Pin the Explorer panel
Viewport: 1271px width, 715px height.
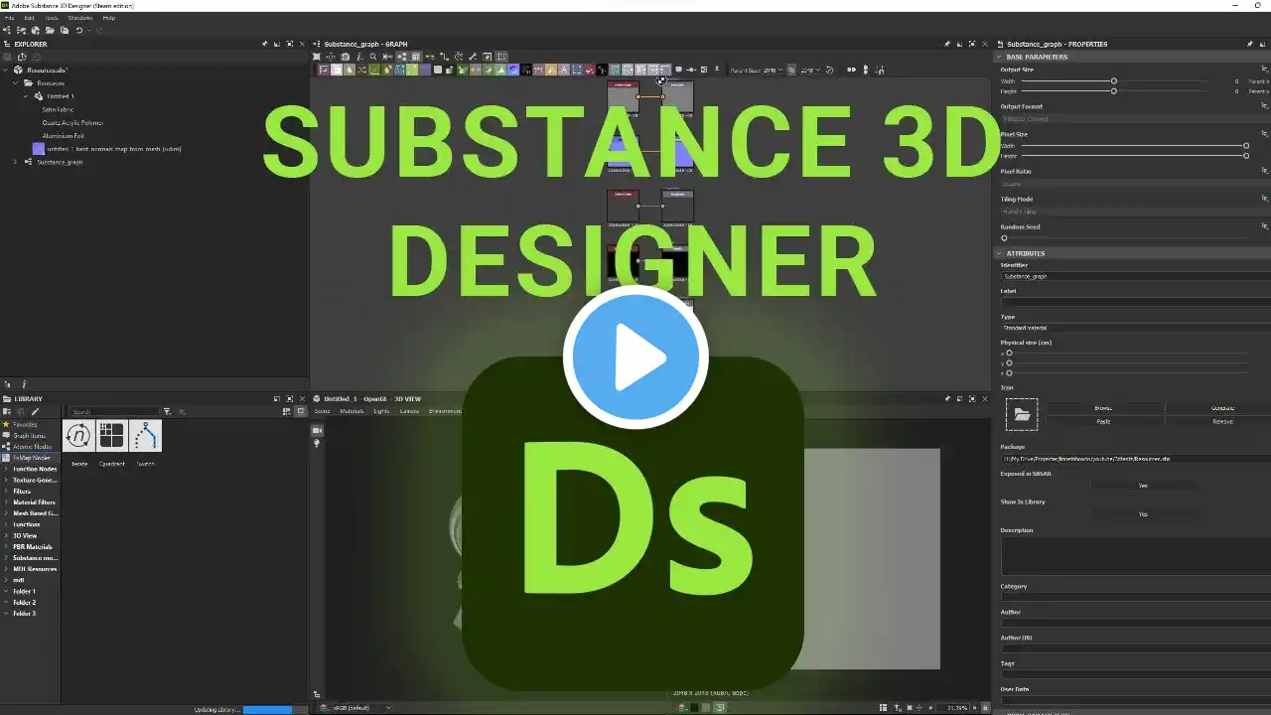point(264,44)
